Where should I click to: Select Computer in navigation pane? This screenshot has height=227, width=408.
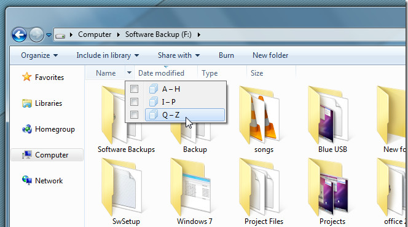[52, 155]
